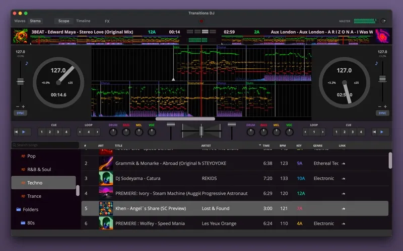403x251 pixels.
Task: Toggle SYNC on the right deck
Action: click(382, 113)
